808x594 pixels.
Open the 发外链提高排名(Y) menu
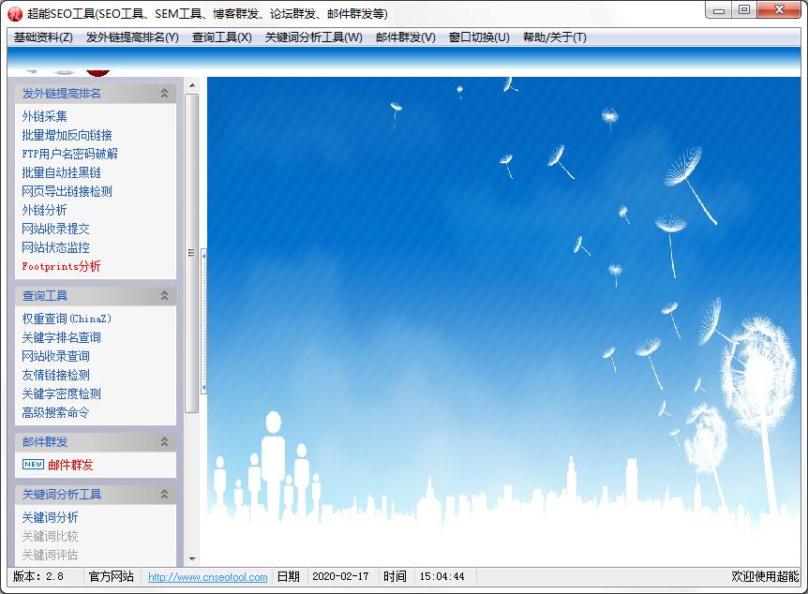click(132, 37)
